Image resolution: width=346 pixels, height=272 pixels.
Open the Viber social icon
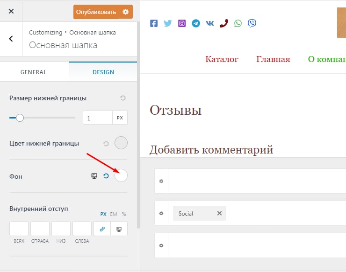252,23
